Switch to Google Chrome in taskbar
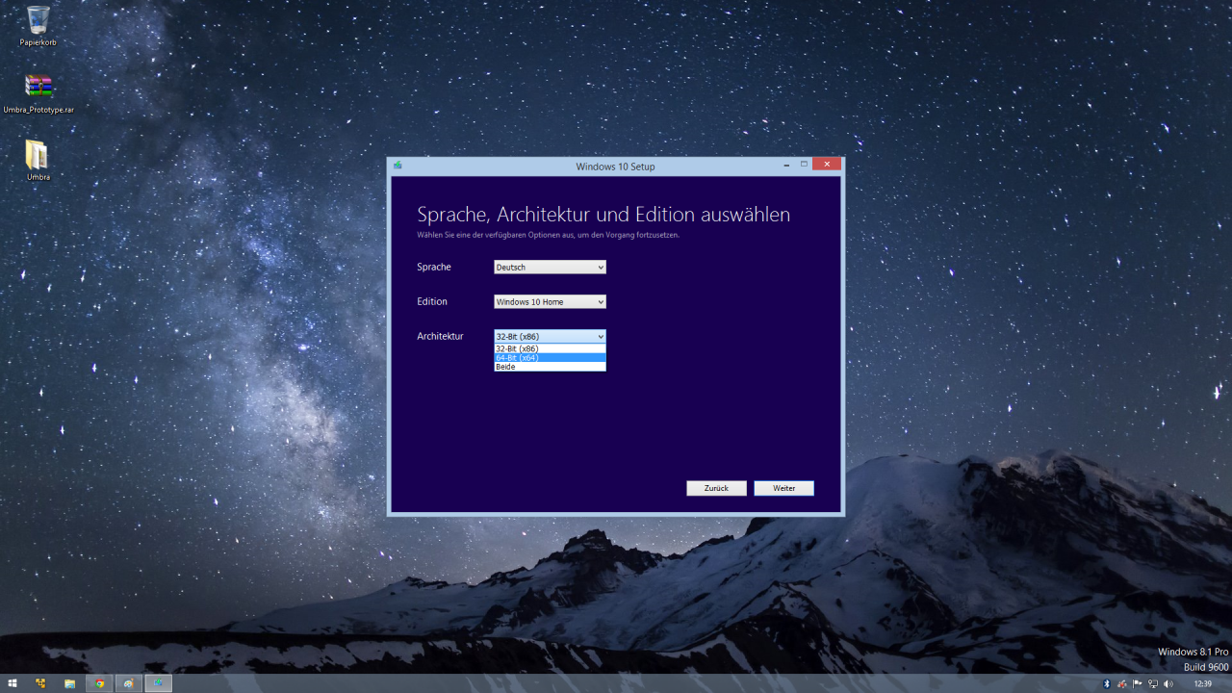Screen dimensions: 1232x693 click(99, 683)
